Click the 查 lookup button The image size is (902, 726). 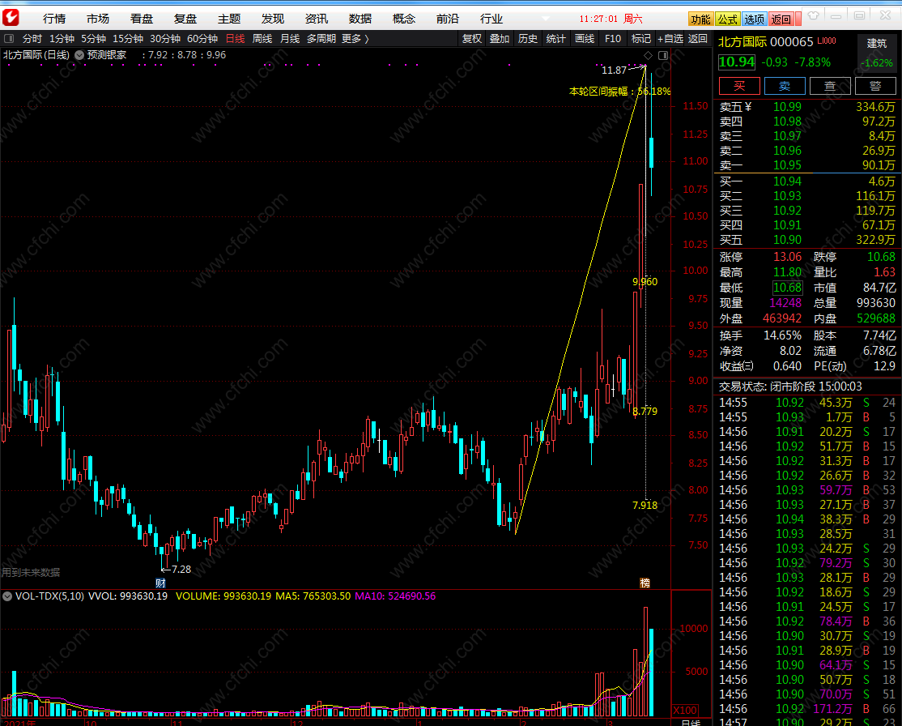830,86
